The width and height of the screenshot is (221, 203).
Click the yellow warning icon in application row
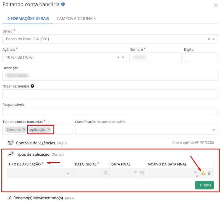[203, 173]
